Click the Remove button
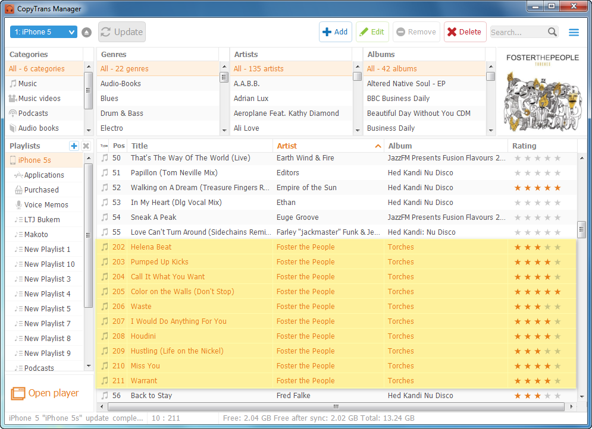The height and width of the screenshot is (429, 592). (x=416, y=32)
